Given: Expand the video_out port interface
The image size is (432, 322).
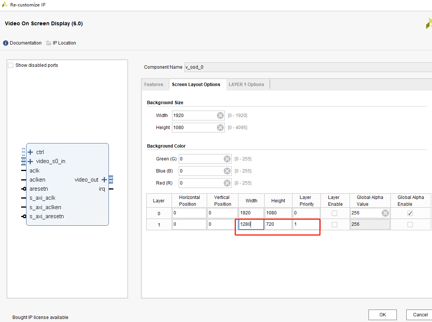Looking at the screenshot, I should coord(104,180).
